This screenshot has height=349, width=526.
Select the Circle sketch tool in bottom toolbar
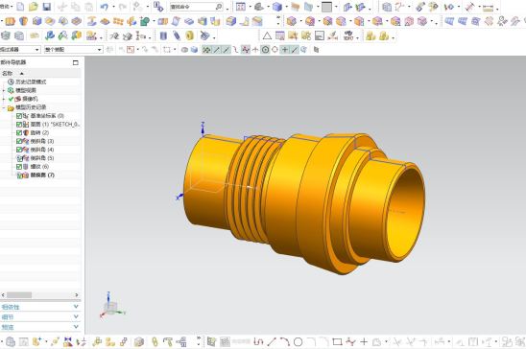[x=298, y=342]
